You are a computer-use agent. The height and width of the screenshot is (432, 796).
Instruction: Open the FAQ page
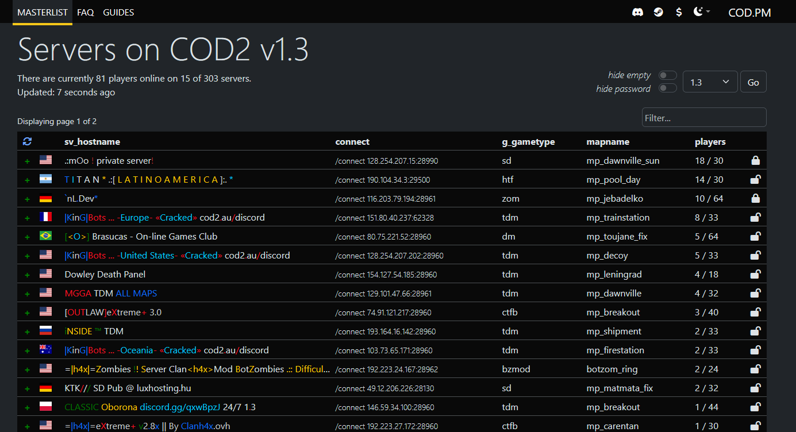pyautogui.click(x=86, y=12)
